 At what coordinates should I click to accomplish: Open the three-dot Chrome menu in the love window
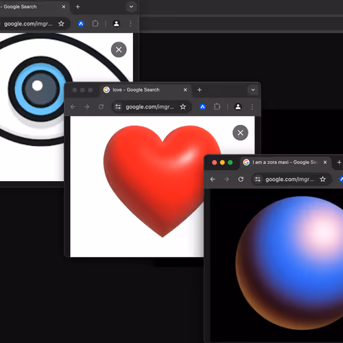click(252, 107)
